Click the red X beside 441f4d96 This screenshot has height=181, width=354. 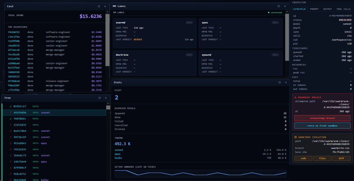point(11,112)
